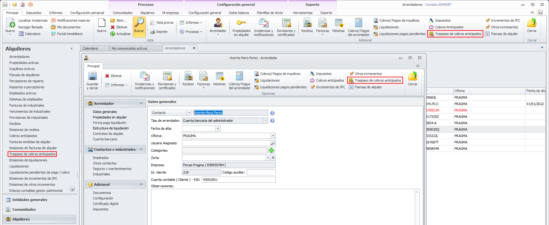Click the info icon next to the contact name

[x=272, y=113]
